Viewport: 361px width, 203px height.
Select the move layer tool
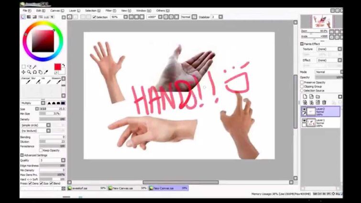(23, 72)
